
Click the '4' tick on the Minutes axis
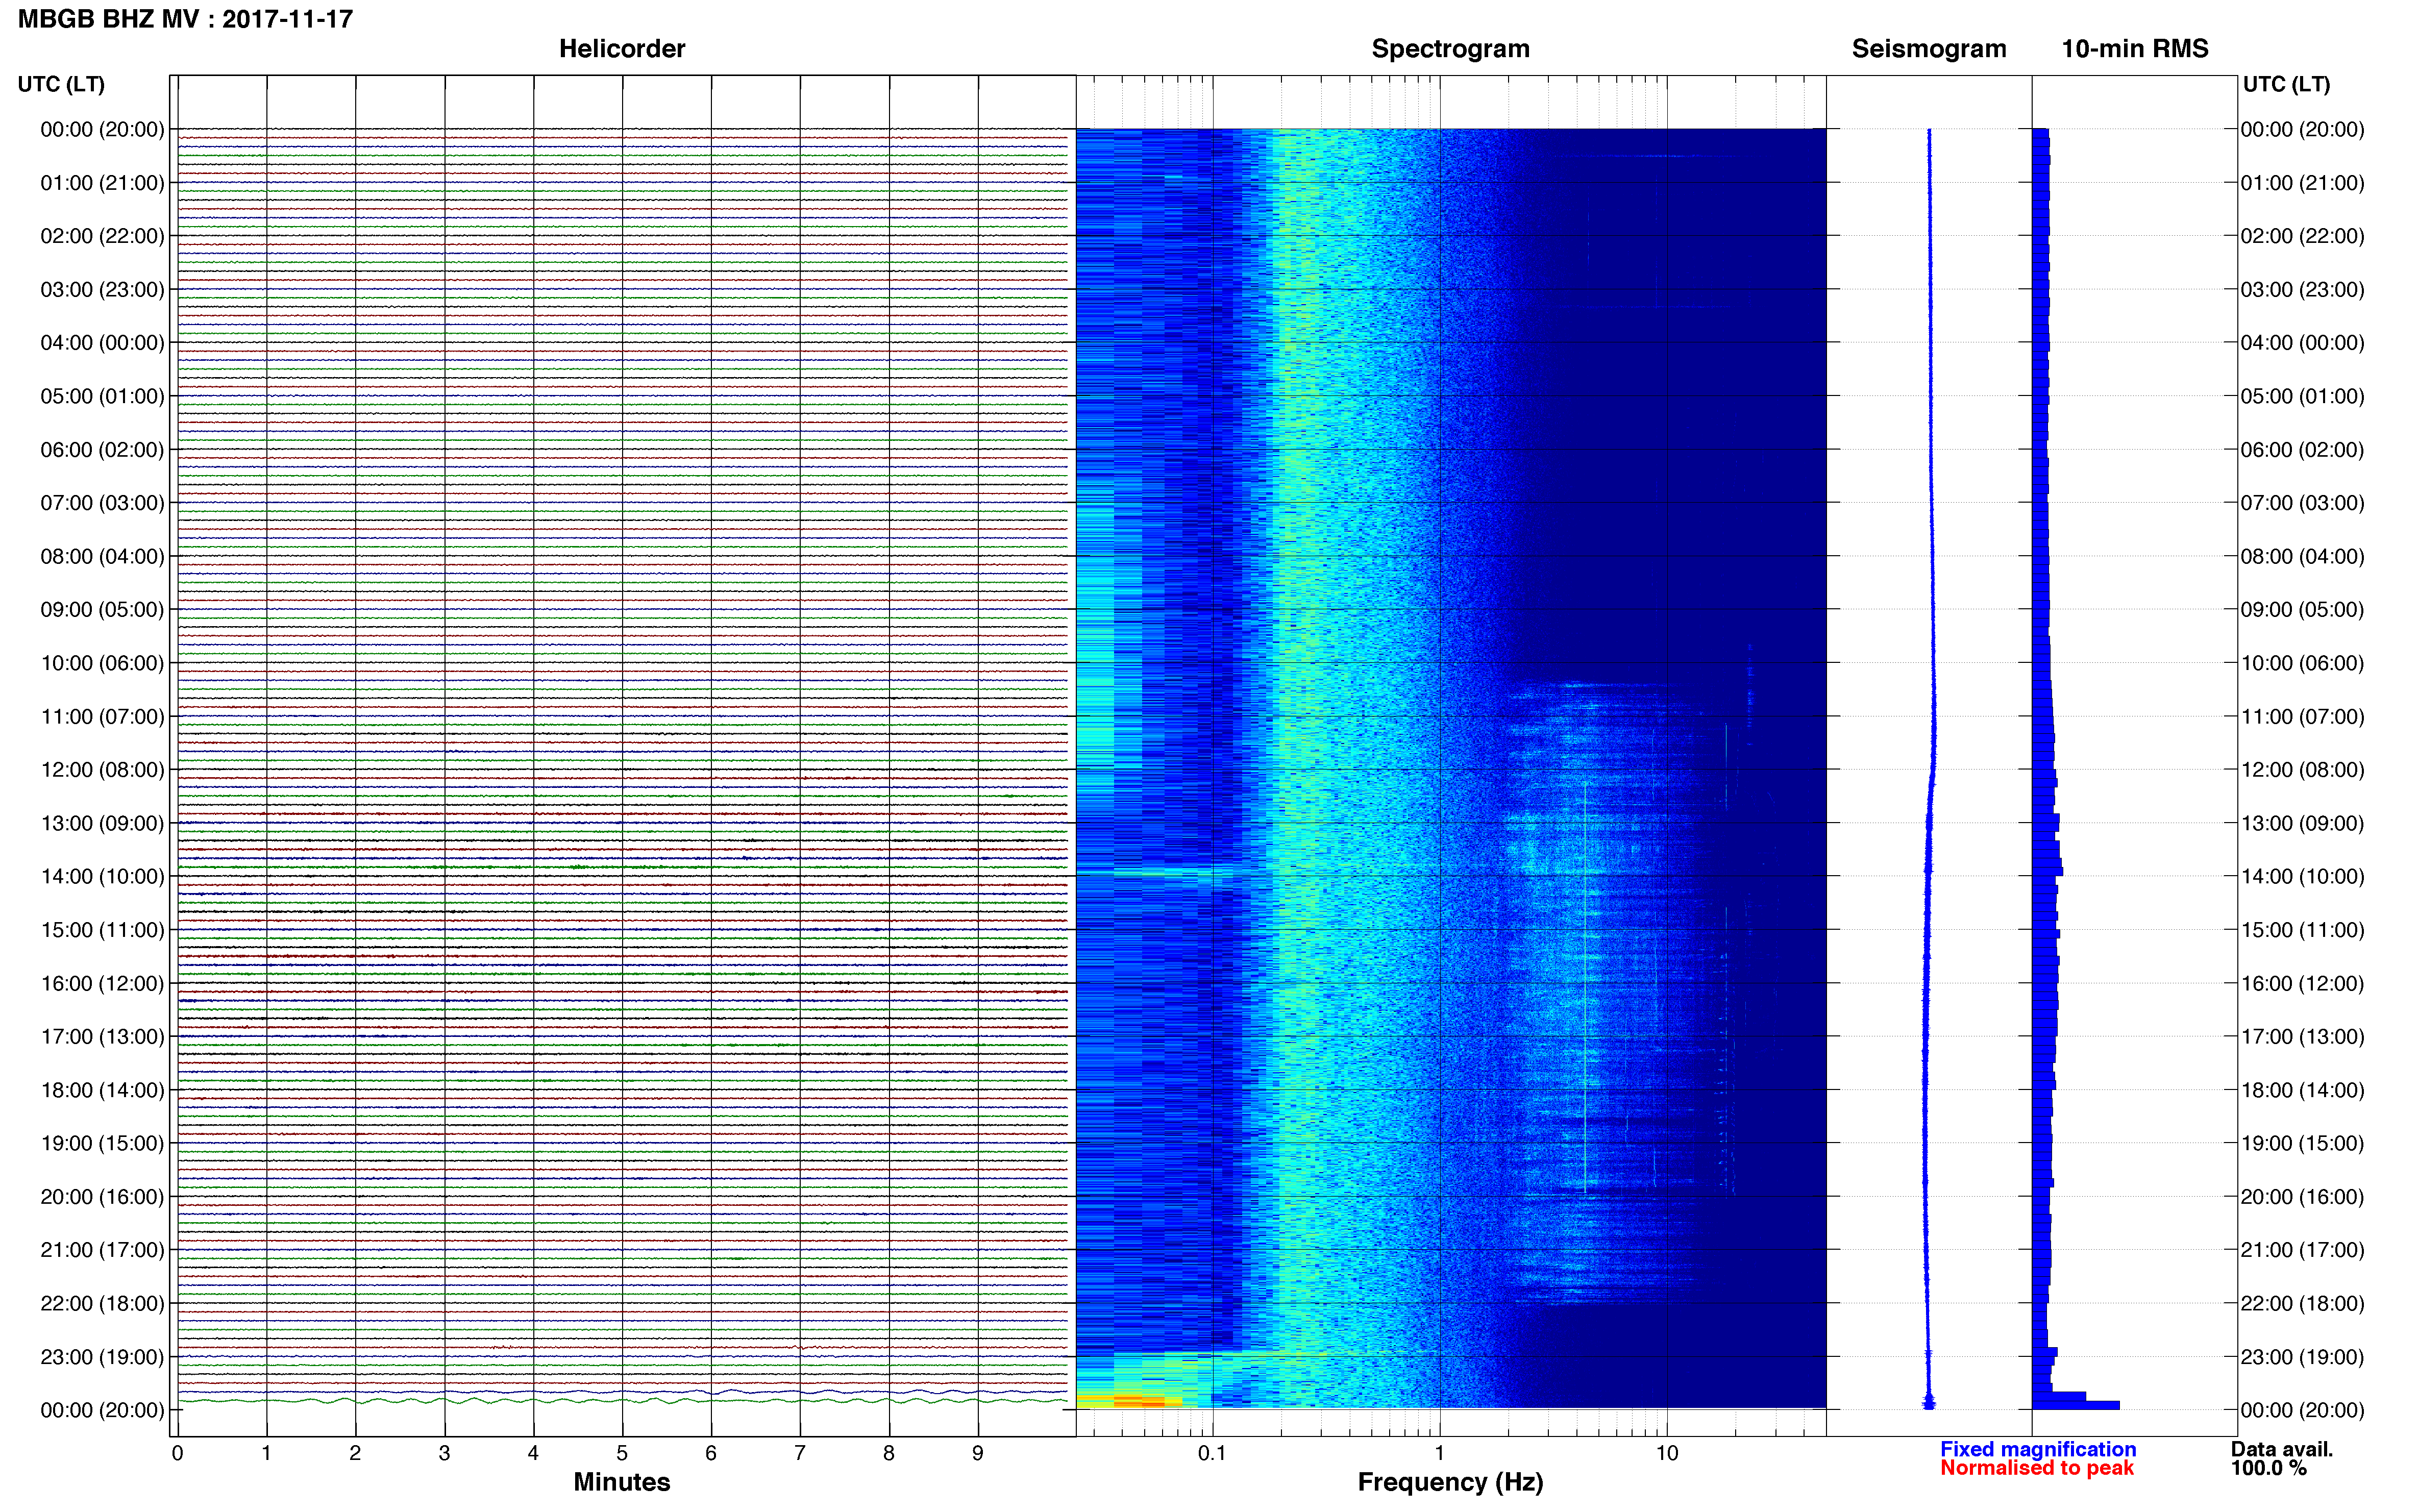(x=533, y=1453)
